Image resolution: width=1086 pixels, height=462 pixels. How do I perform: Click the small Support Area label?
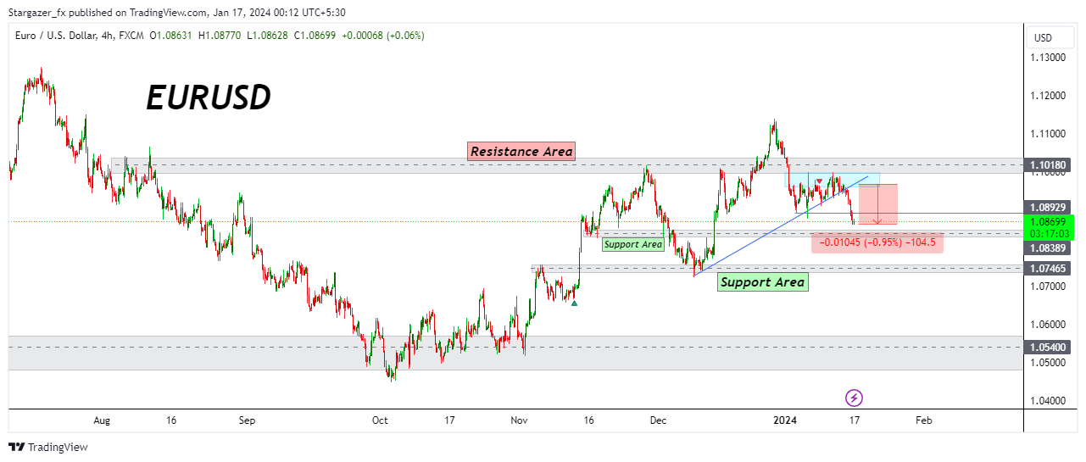tap(632, 244)
